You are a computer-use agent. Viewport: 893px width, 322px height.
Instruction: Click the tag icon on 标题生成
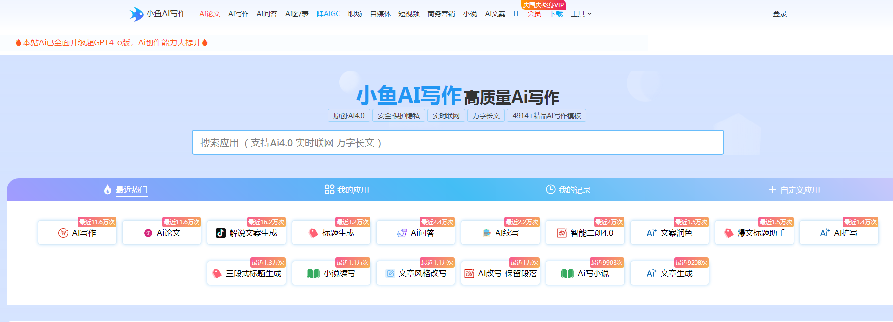point(313,233)
